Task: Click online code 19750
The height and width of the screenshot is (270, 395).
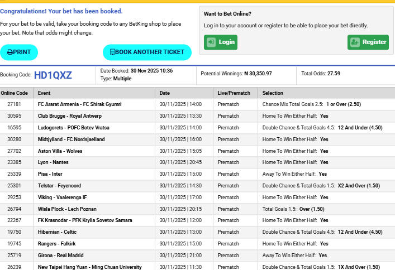Action: tap(14, 232)
